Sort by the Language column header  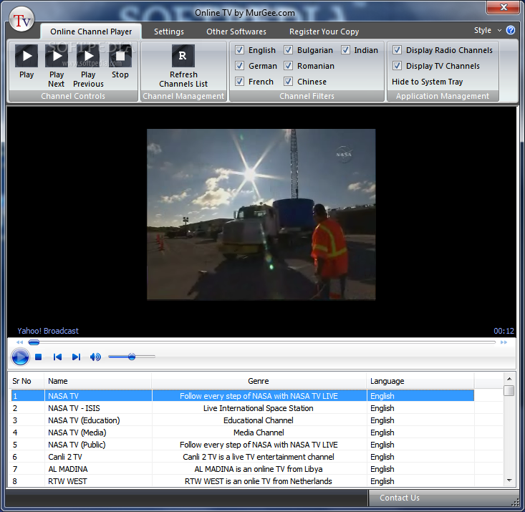coord(420,381)
